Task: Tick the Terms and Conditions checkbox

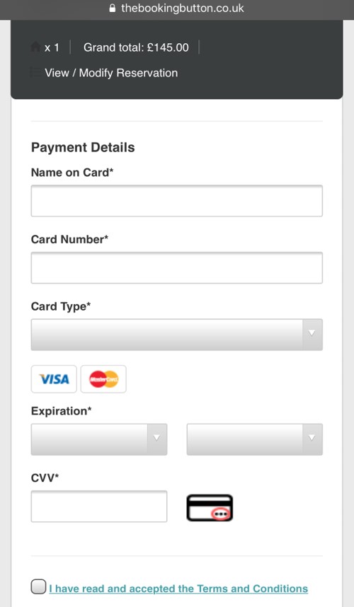Action: [x=38, y=586]
